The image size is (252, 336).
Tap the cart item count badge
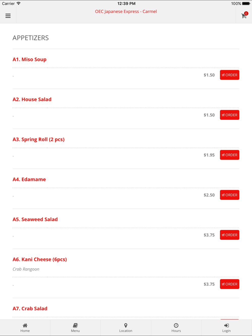pyautogui.click(x=246, y=13)
